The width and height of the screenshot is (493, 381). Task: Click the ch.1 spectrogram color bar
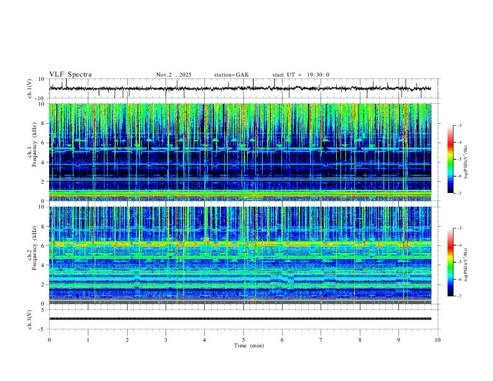pyautogui.click(x=450, y=159)
